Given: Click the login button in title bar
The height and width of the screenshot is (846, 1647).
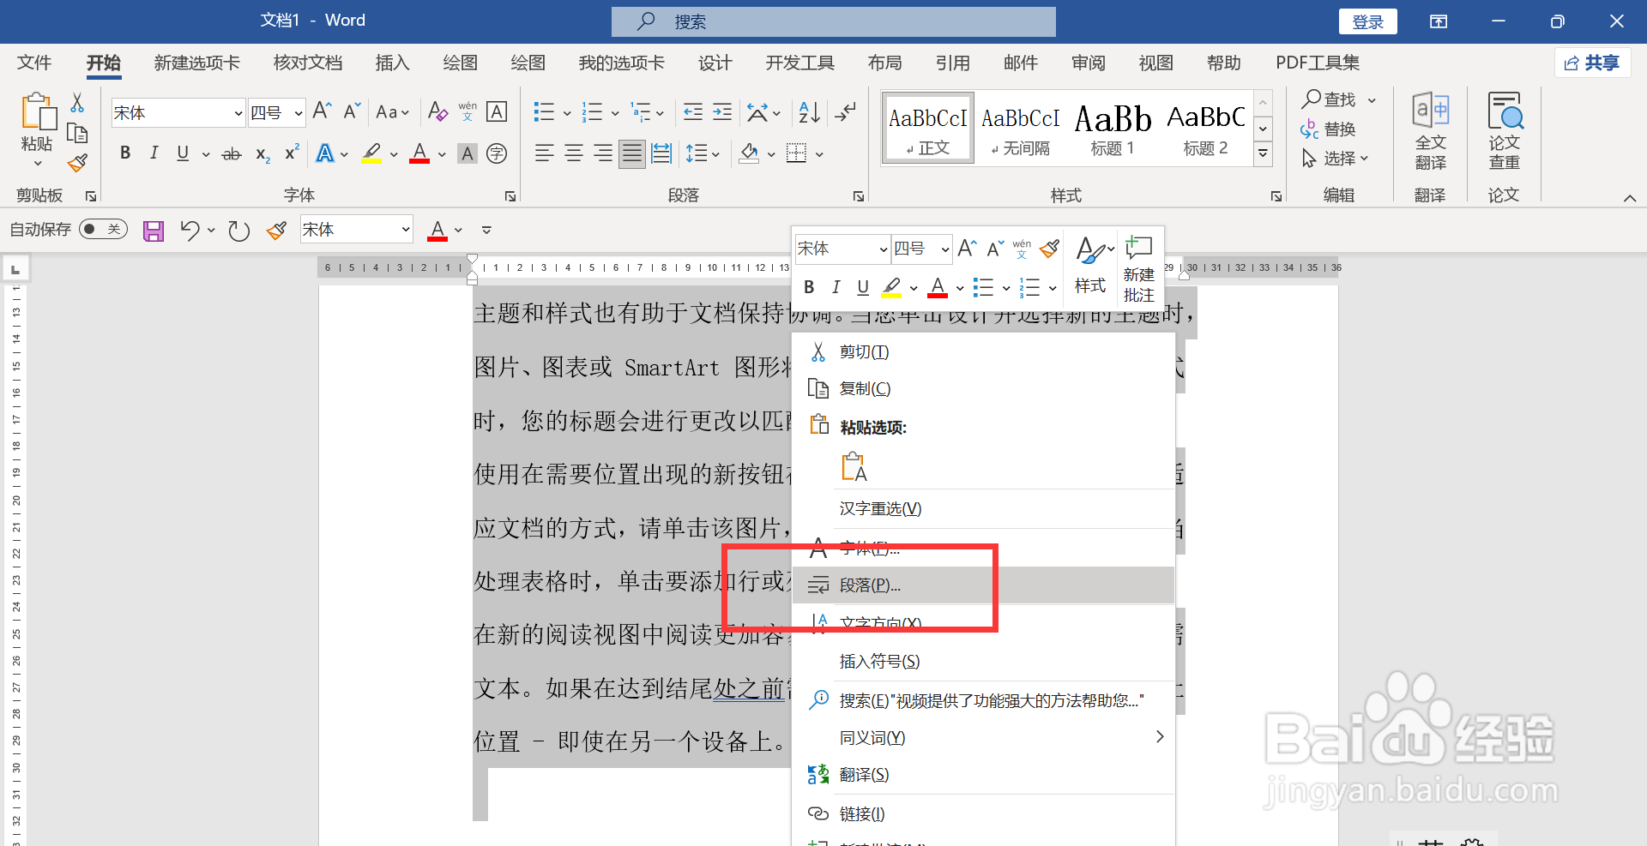Looking at the screenshot, I should tap(1367, 21).
